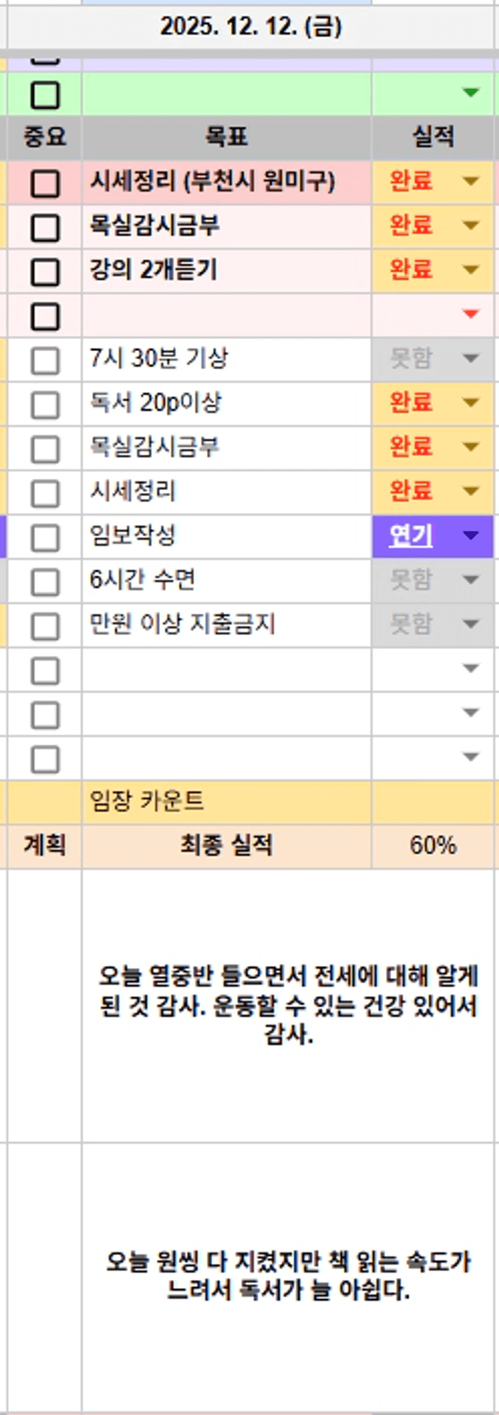The image size is (499, 1415).
Task: Toggle the 7시 30분 기상 checkbox
Action: click(x=45, y=360)
